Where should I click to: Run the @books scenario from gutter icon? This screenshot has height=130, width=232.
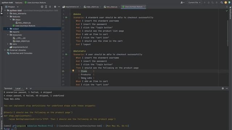(66, 17)
